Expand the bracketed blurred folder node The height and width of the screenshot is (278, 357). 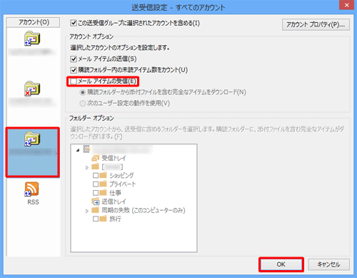coord(87,167)
